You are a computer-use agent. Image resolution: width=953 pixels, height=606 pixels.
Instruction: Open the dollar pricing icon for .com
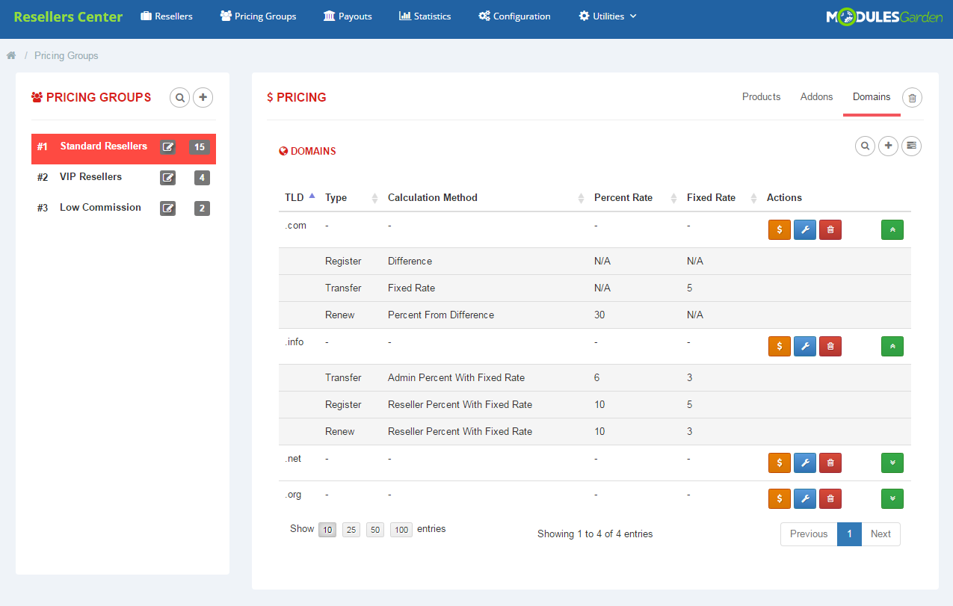point(779,229)
